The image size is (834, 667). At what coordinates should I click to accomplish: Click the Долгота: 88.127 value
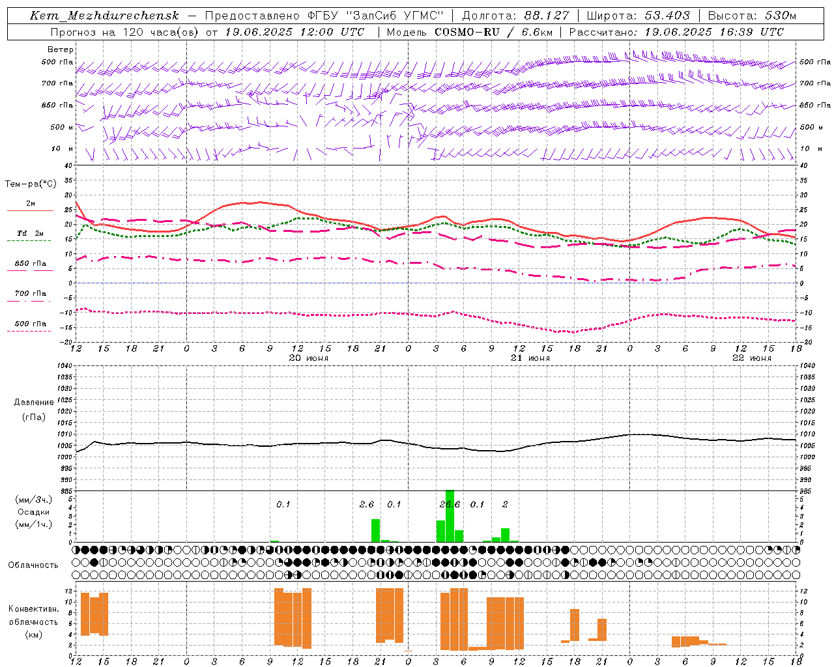515,16
